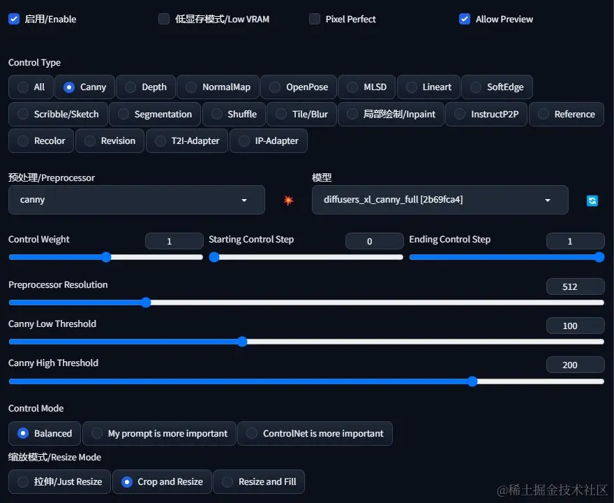Image resolution: width=614 pixels, height=503 pixels.
Task: Select InstructP2P control type
Action: 486,114
